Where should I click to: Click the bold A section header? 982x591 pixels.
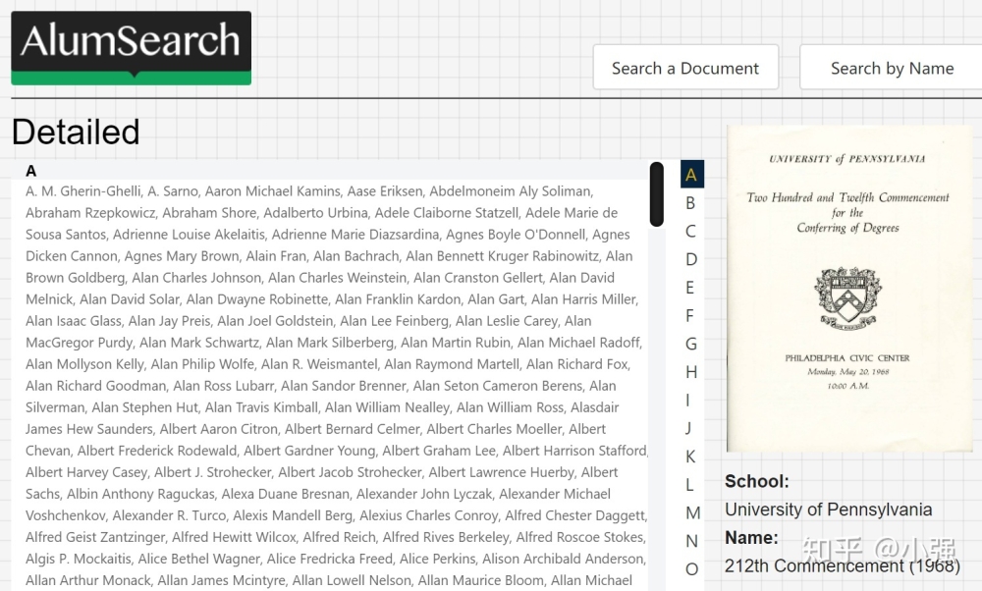(30, 171)
